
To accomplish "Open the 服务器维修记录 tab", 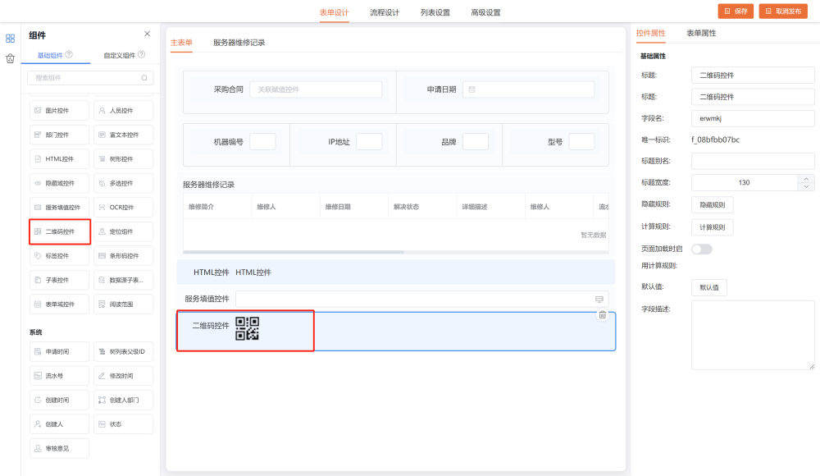I will (x=239, y=42).
